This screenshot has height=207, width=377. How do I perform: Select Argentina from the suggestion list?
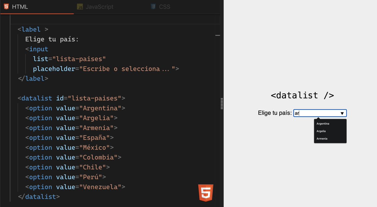click(x=330, y=124)
